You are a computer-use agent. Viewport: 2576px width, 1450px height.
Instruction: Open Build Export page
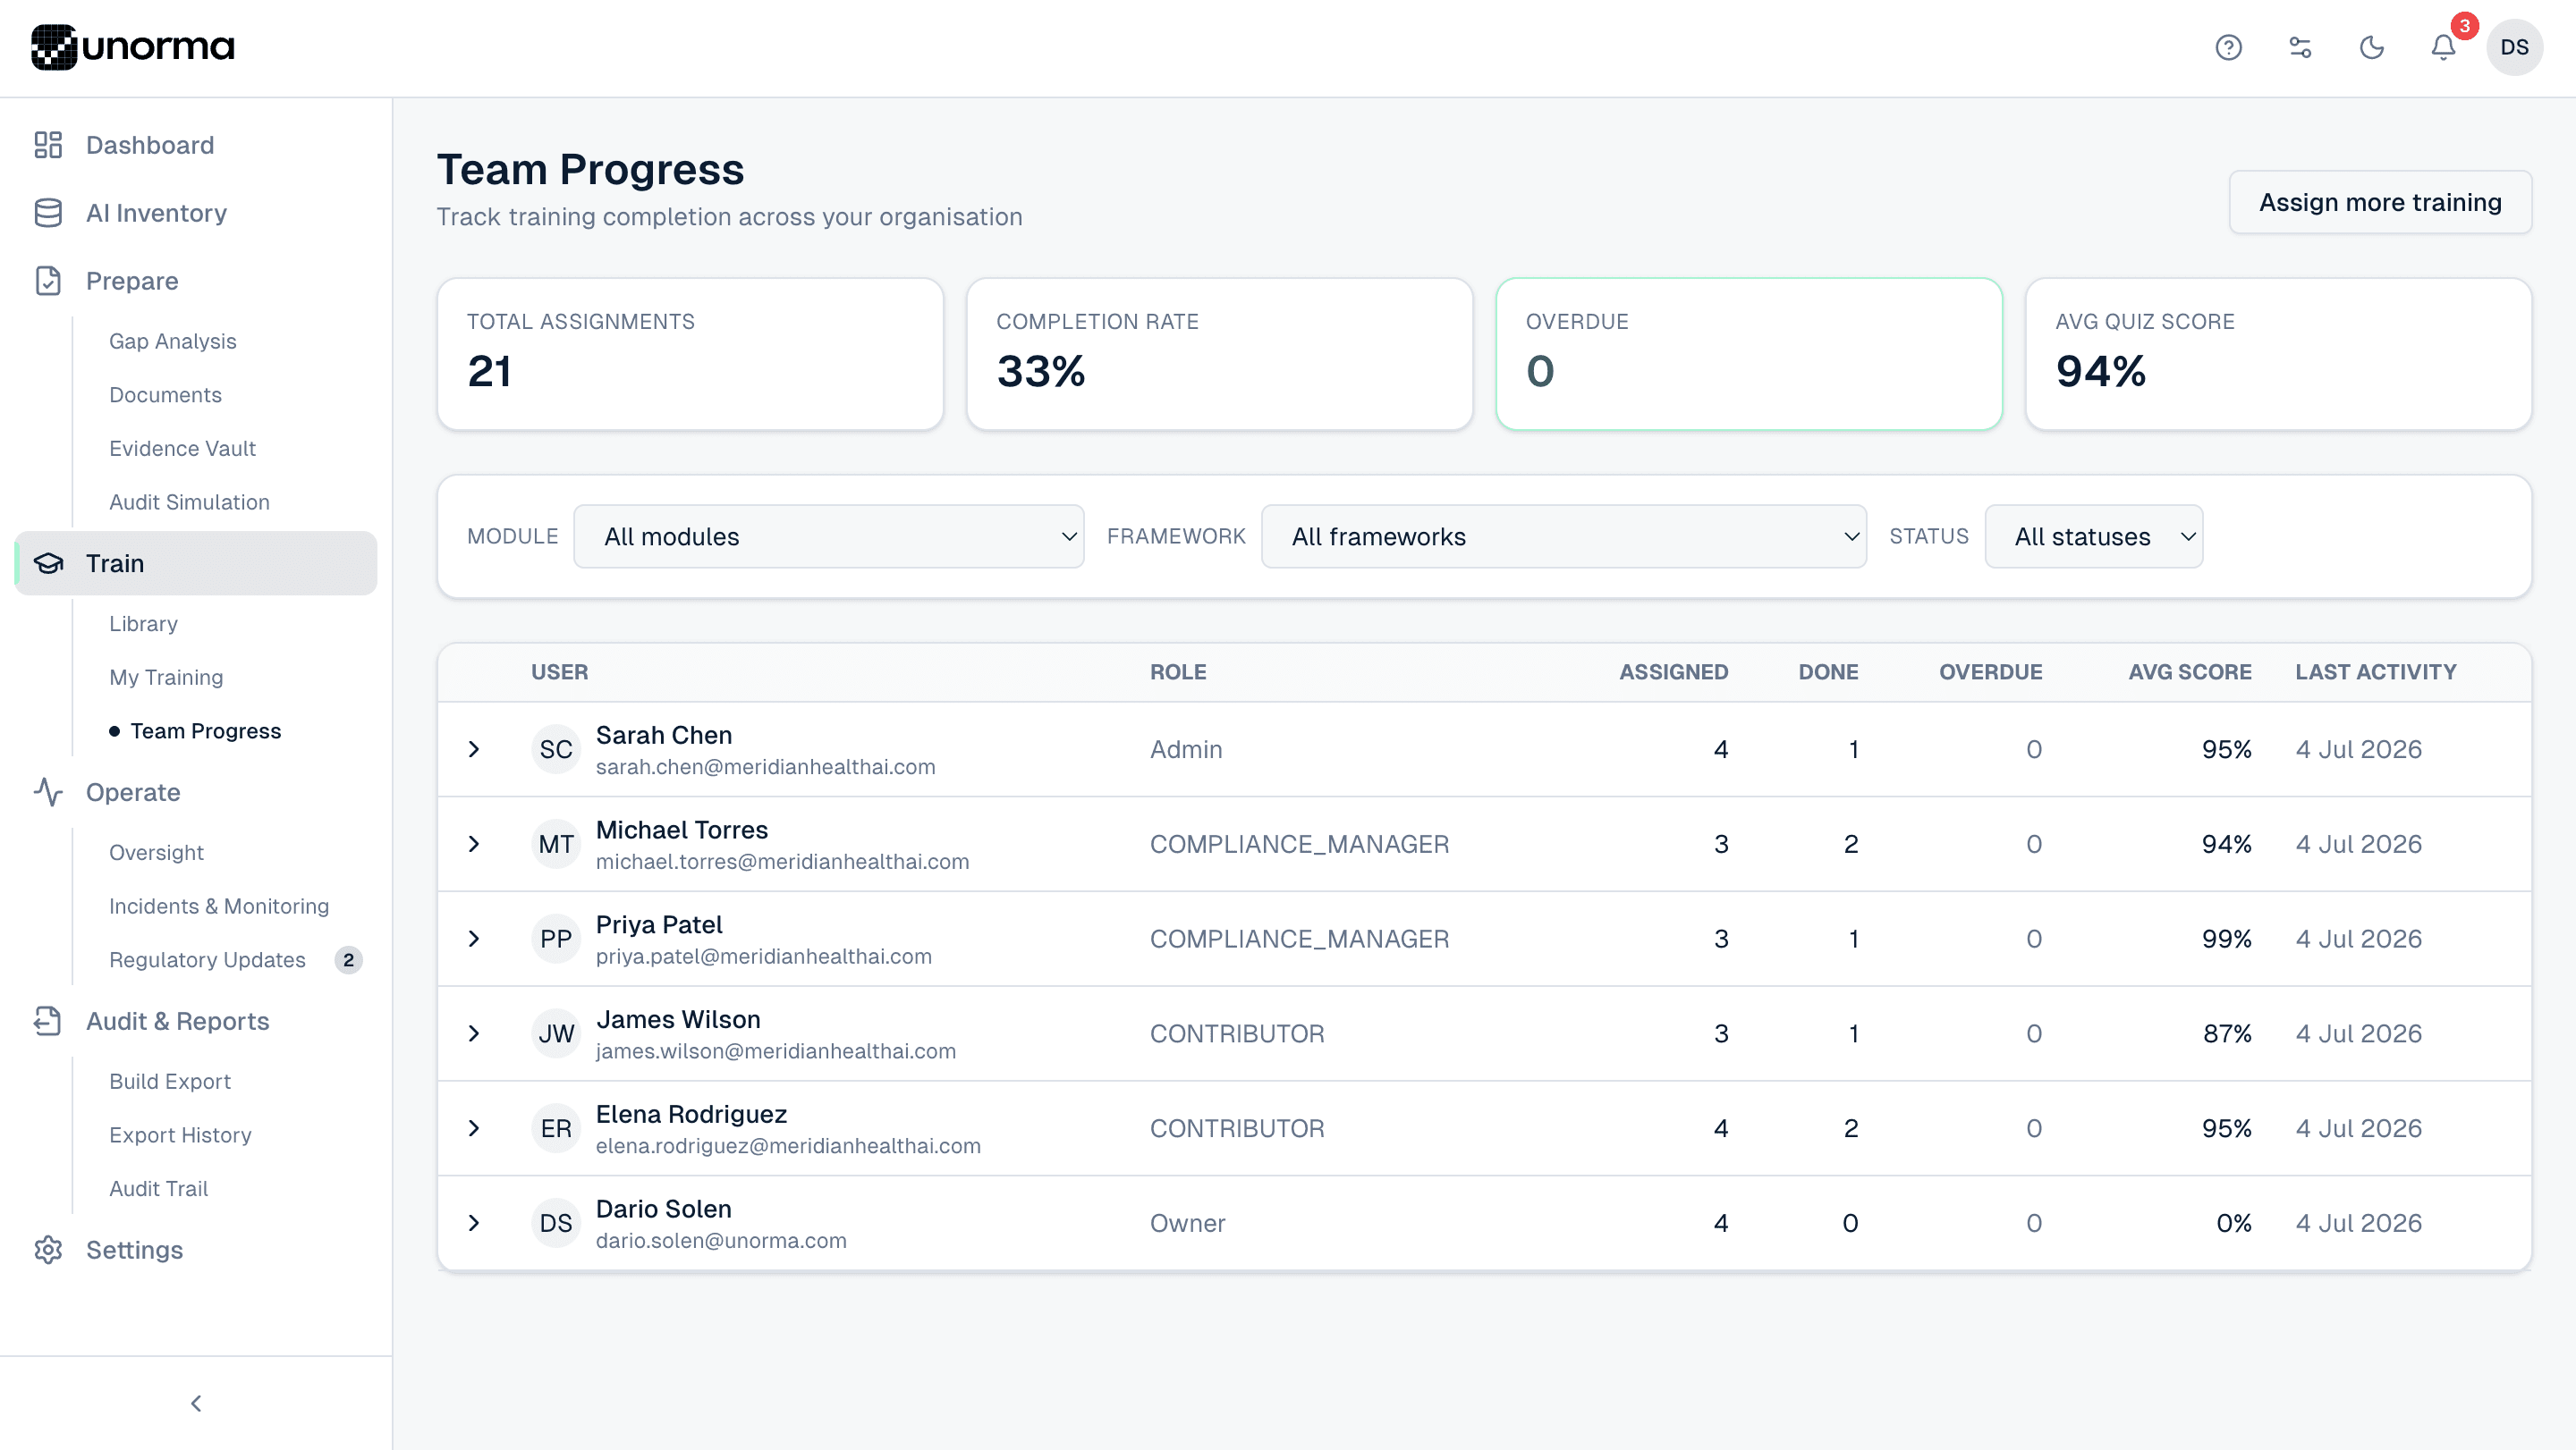tap(169, 1082)
